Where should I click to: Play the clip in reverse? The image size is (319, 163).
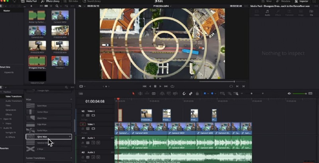click(150, 86)
